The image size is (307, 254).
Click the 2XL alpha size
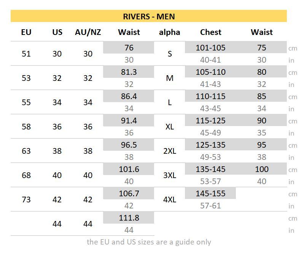click(x=170, y=151)
